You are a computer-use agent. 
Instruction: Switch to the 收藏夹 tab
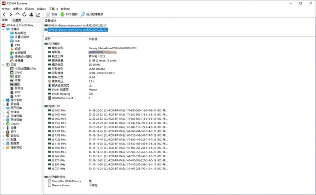point(17,20)
